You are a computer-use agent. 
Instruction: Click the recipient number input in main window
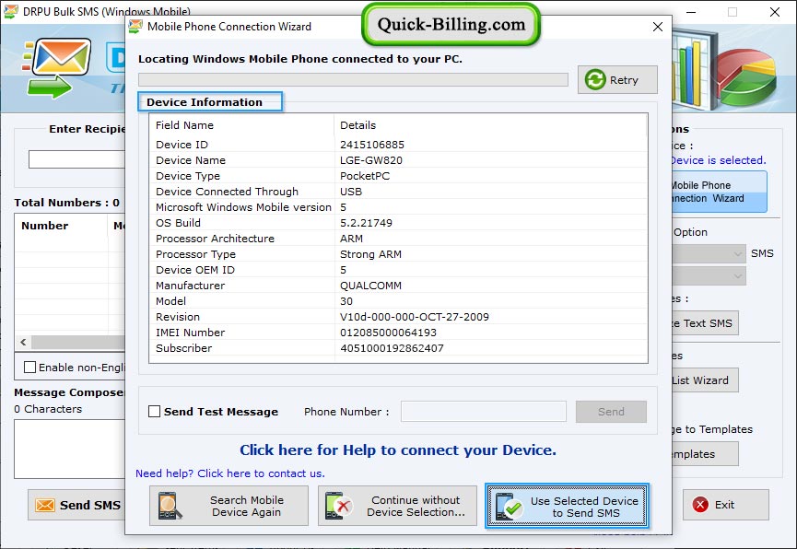[x=76, y=159]
